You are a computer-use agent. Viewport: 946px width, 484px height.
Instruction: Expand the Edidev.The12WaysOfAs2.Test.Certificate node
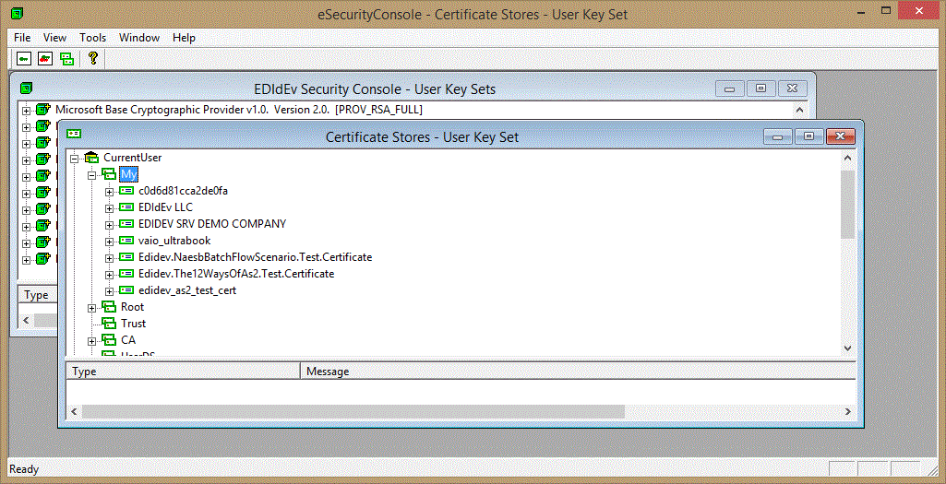click(109, 274)
